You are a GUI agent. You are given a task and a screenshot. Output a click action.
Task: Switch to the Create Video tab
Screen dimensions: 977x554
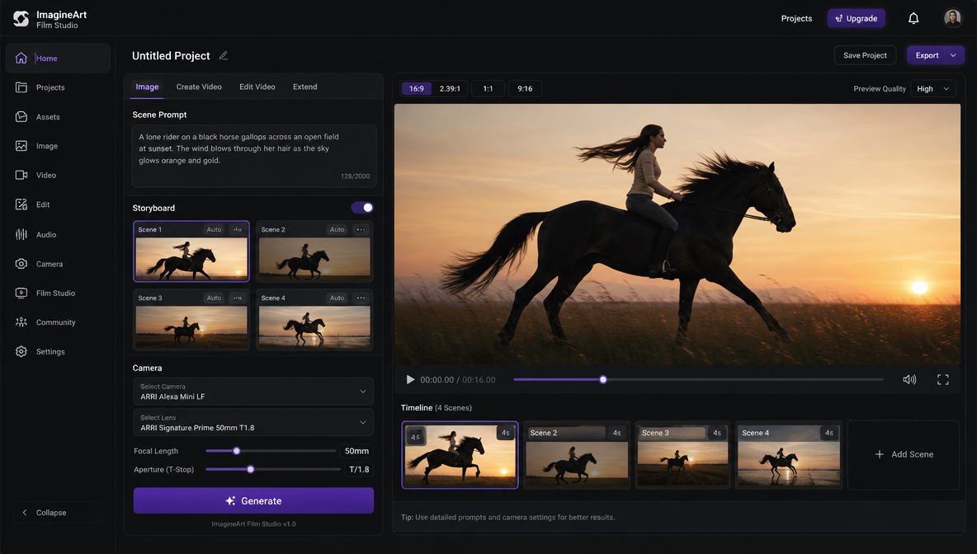(199, 87)
